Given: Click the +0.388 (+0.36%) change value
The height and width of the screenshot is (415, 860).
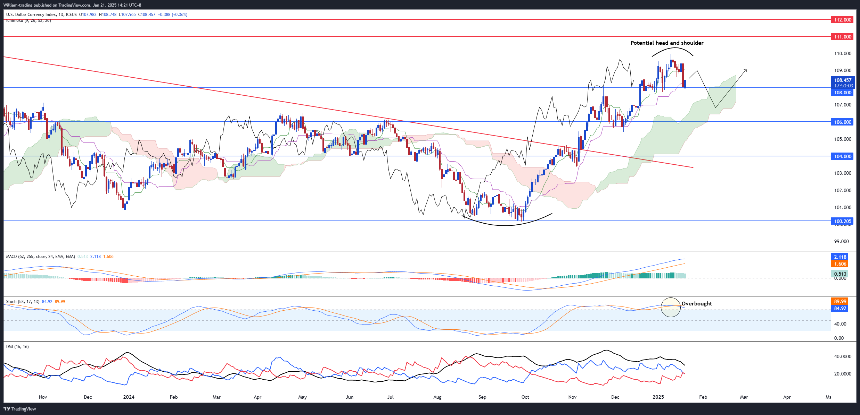Looking at the screenshot, I should click(172, 15).
